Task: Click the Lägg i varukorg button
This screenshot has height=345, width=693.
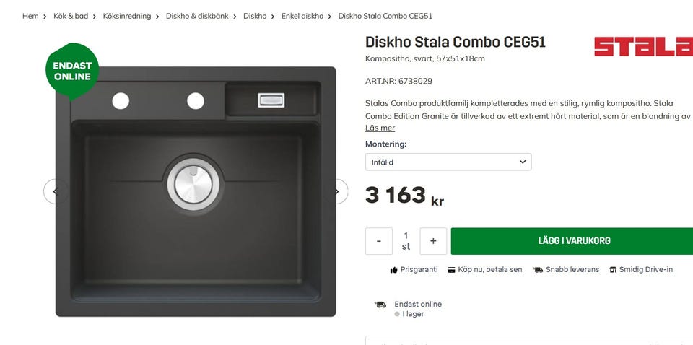Action: pos(574,241)
